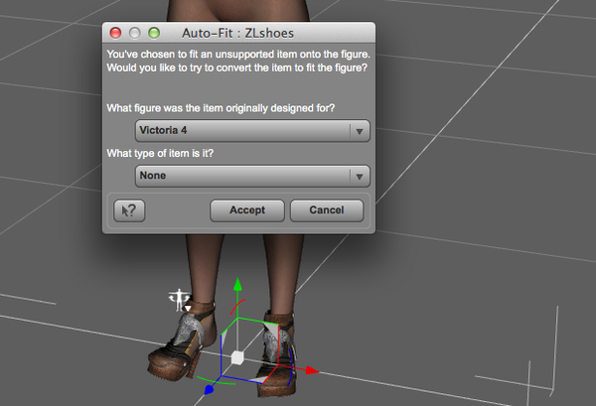
Task: Click the green rotation arc near gizmo base
Action: (x=215, y=380)
